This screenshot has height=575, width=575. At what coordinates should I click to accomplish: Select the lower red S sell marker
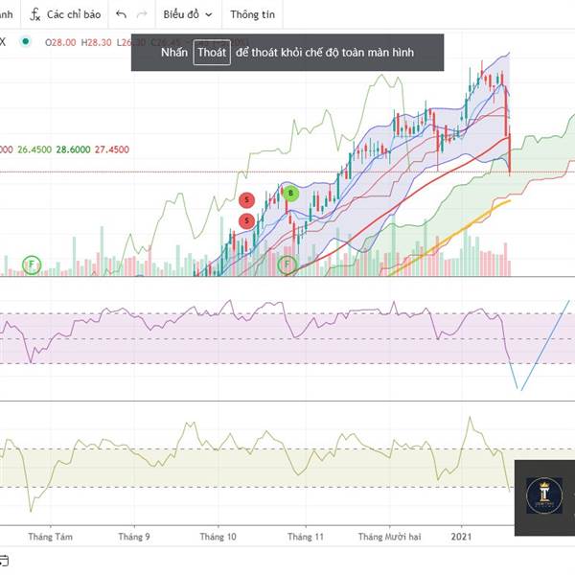pyautogui.click(x=247, y=220)
